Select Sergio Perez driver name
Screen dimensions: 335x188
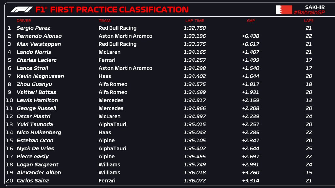click(x=33, y=28)
